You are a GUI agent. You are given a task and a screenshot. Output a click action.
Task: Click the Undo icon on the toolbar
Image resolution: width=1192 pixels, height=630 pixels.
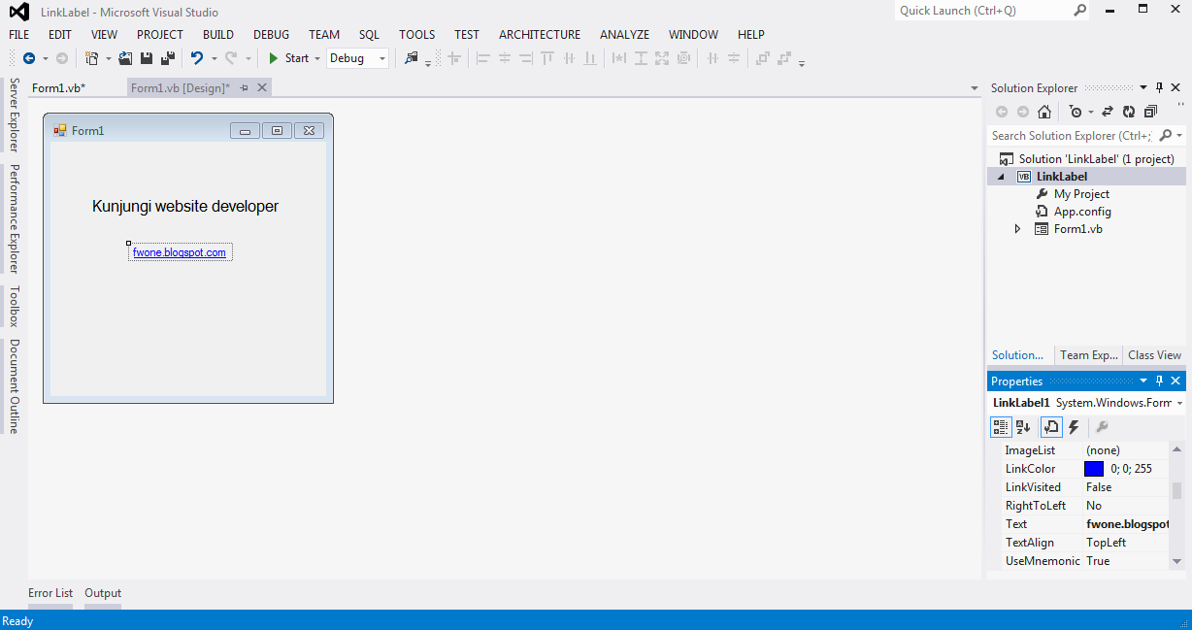199,58
